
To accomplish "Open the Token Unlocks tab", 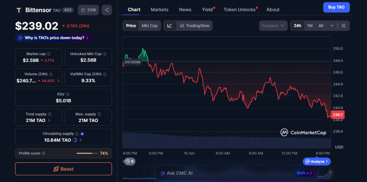I will click(x=240, y=9).
